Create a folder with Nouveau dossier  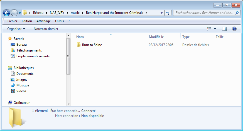click(x=46, y=29)
